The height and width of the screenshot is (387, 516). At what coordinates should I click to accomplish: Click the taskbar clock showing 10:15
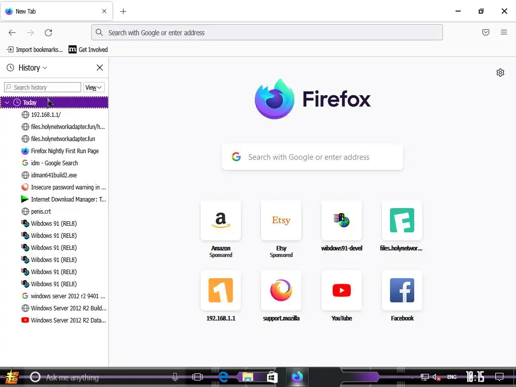(x=475, y=377)
